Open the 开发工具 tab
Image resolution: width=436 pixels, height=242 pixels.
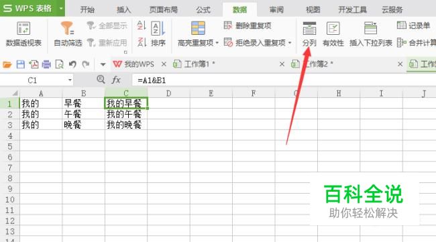click(352, 10)
